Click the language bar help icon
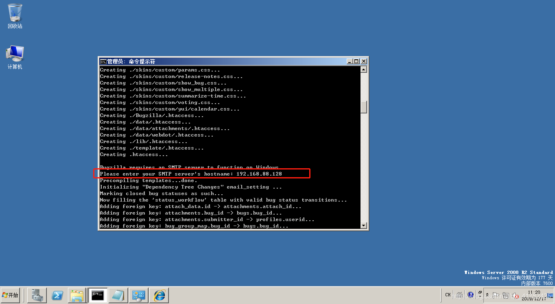 click(x=470, y=295)
